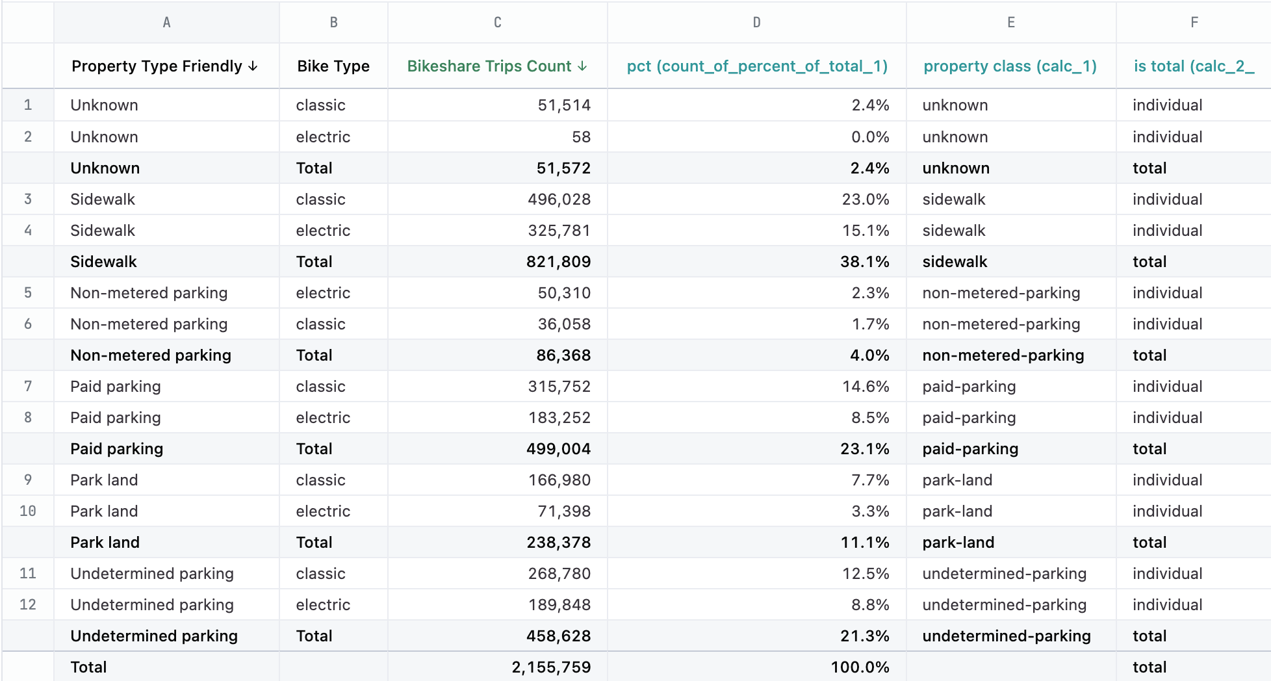
Task: Select the 496,028 trips count cell
Action: point(559,199)
